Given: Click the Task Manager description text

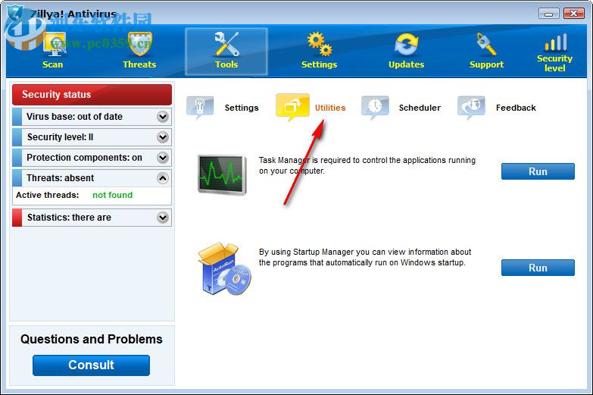Looking at the screenshot, I should tap(367, 165).
